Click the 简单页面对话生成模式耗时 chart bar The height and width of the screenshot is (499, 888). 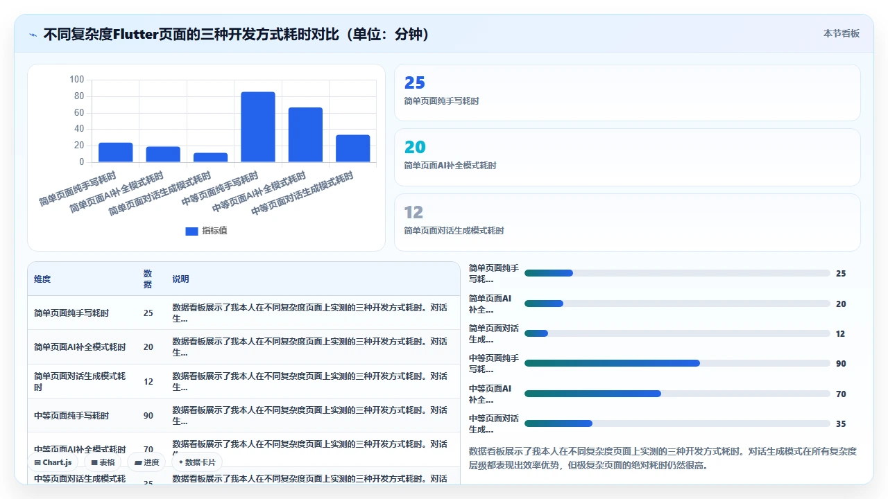pos(211,157)
